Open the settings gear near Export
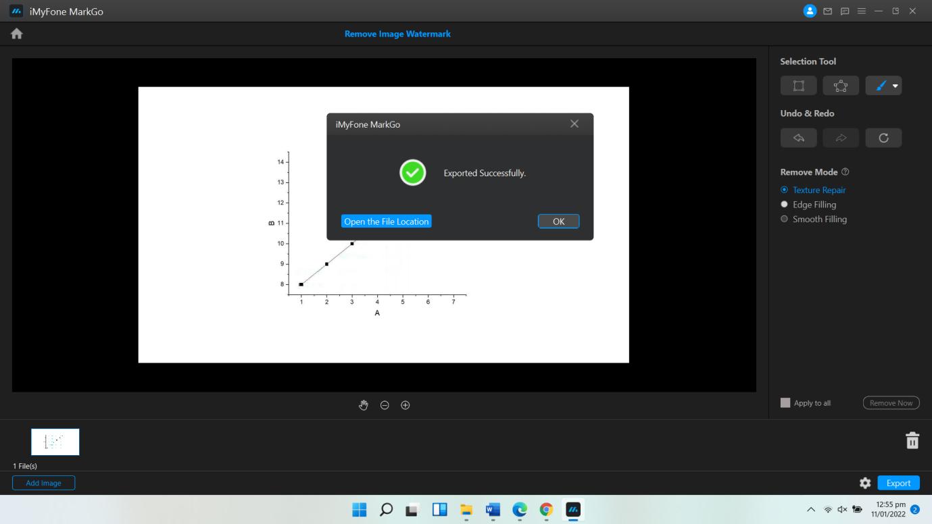Viewport: 932px width, 524px height. [x=865, y=483]
